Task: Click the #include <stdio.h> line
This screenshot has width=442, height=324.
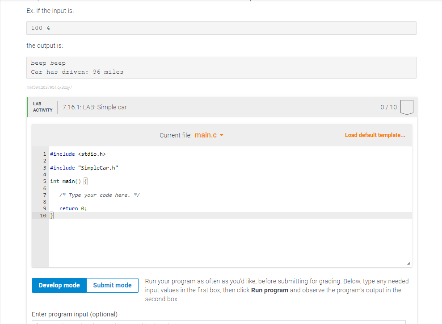Action: pos(78,154)
